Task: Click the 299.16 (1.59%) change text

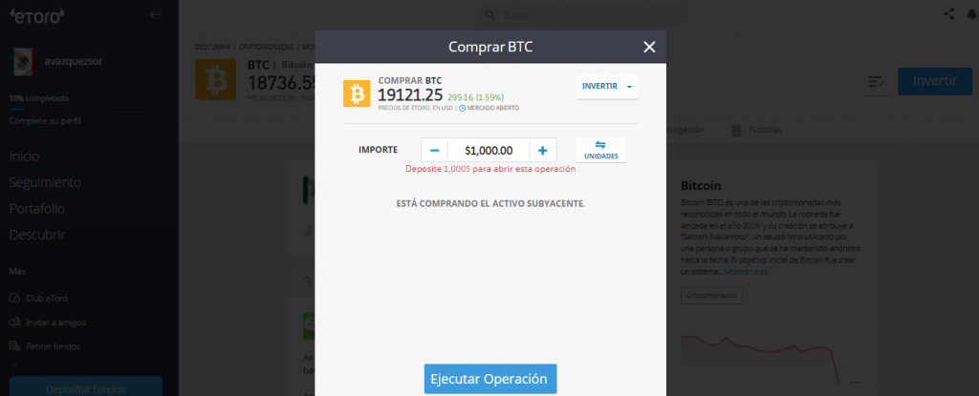Action: [476, 97]
